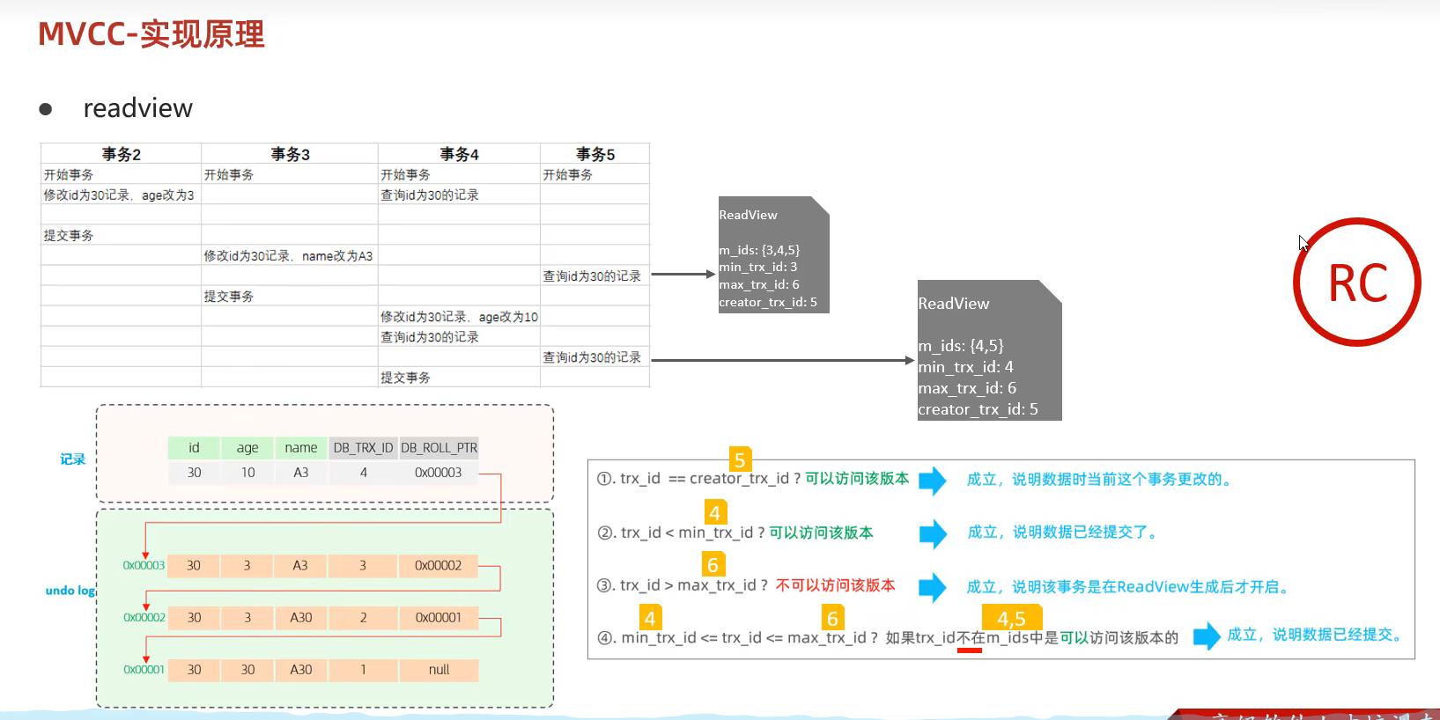Image resolution: width=1440 pixels, height=720 pixels.
Task: Click the 事务5 column header
Action: 594,154
